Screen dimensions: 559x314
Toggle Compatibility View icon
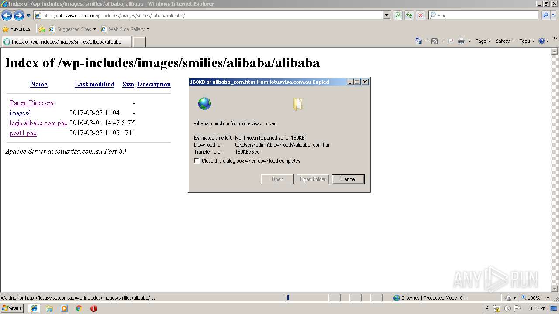click(x=398, y=16)
